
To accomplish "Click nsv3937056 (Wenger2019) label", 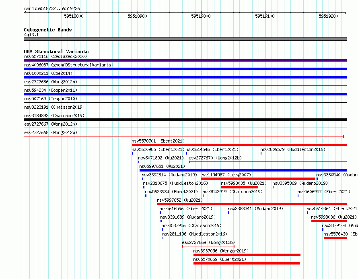I will pos(221,251).
